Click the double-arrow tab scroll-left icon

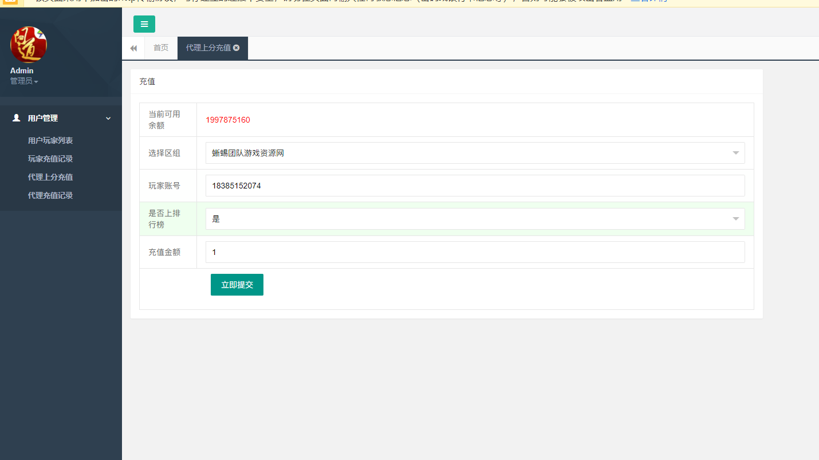click(x=133, y=48)
